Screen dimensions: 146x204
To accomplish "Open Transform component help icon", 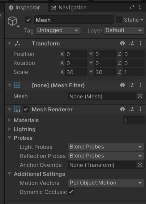I will [x=123, y=43].
